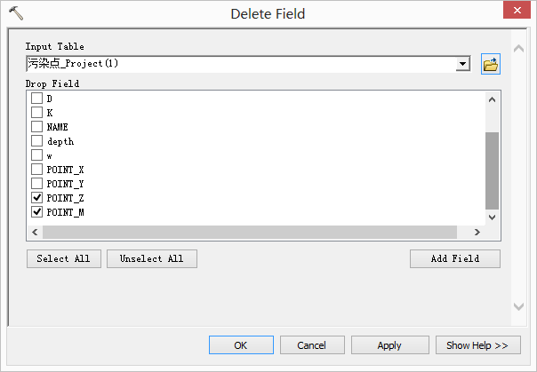Image resolution: width=537 pixels, height=372 pixels.
Task: Enable the depth field checkbox
Action: coord(36,141)
